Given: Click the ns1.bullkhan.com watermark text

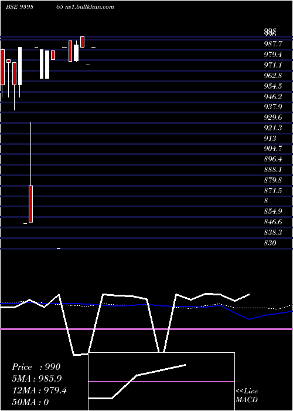Looking at the screenshot, I should tap(88, 7).
